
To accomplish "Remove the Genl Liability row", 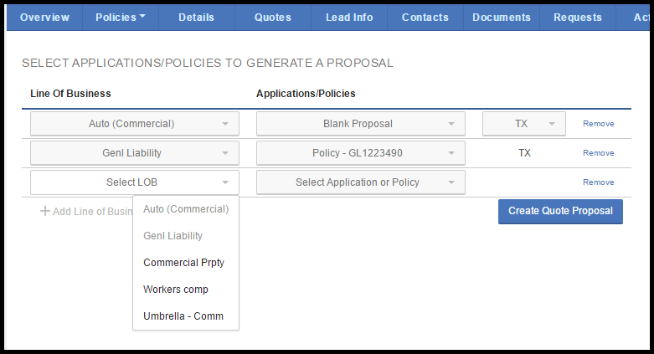I will [598, 153].
